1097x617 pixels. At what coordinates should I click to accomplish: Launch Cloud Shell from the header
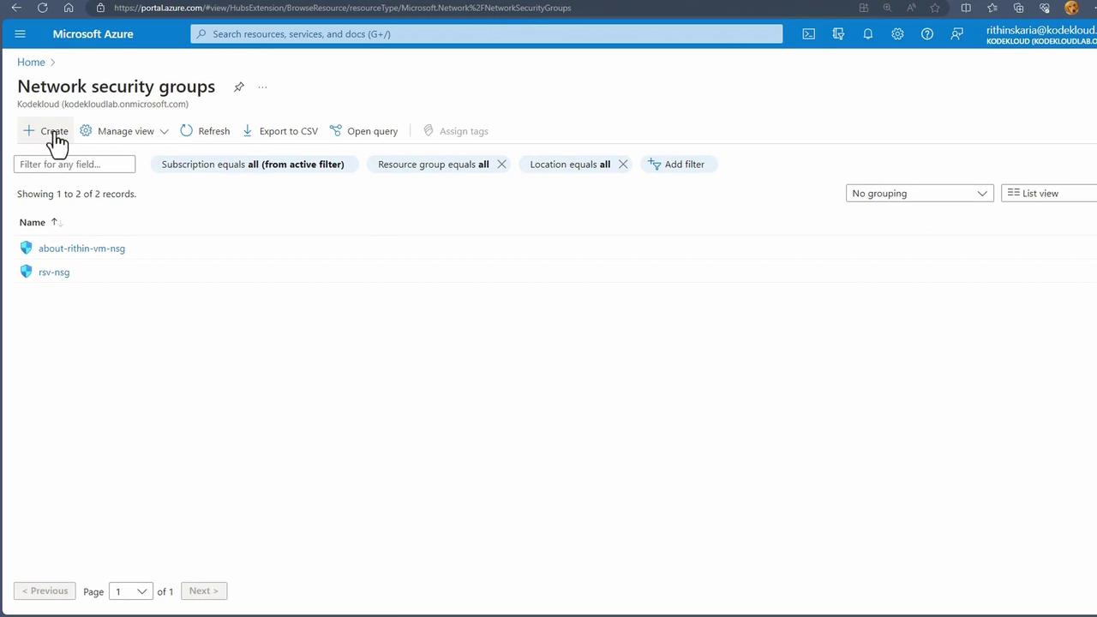click(808, 34)
